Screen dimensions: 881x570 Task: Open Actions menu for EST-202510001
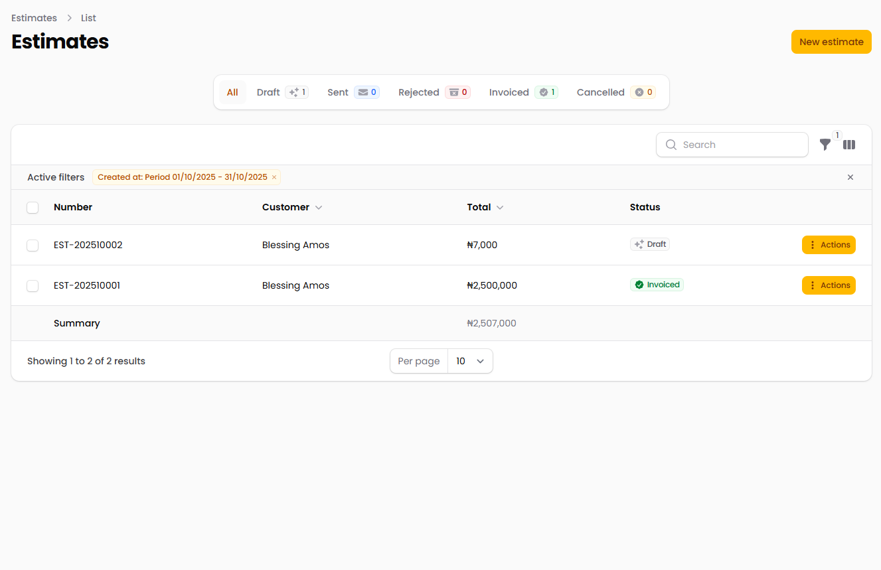click(x=829, y=285)
